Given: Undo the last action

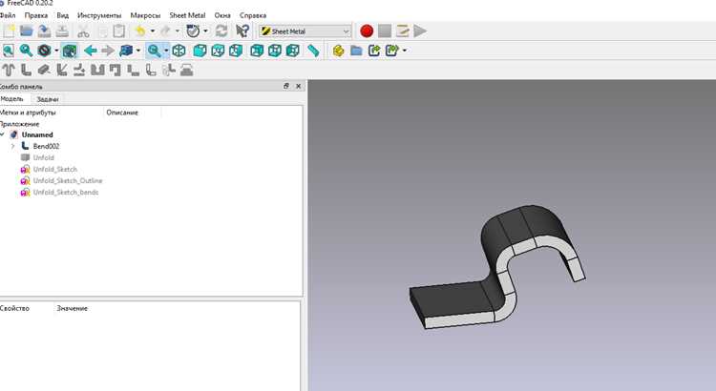Looking at the screenshot, I should pos(140,31).
